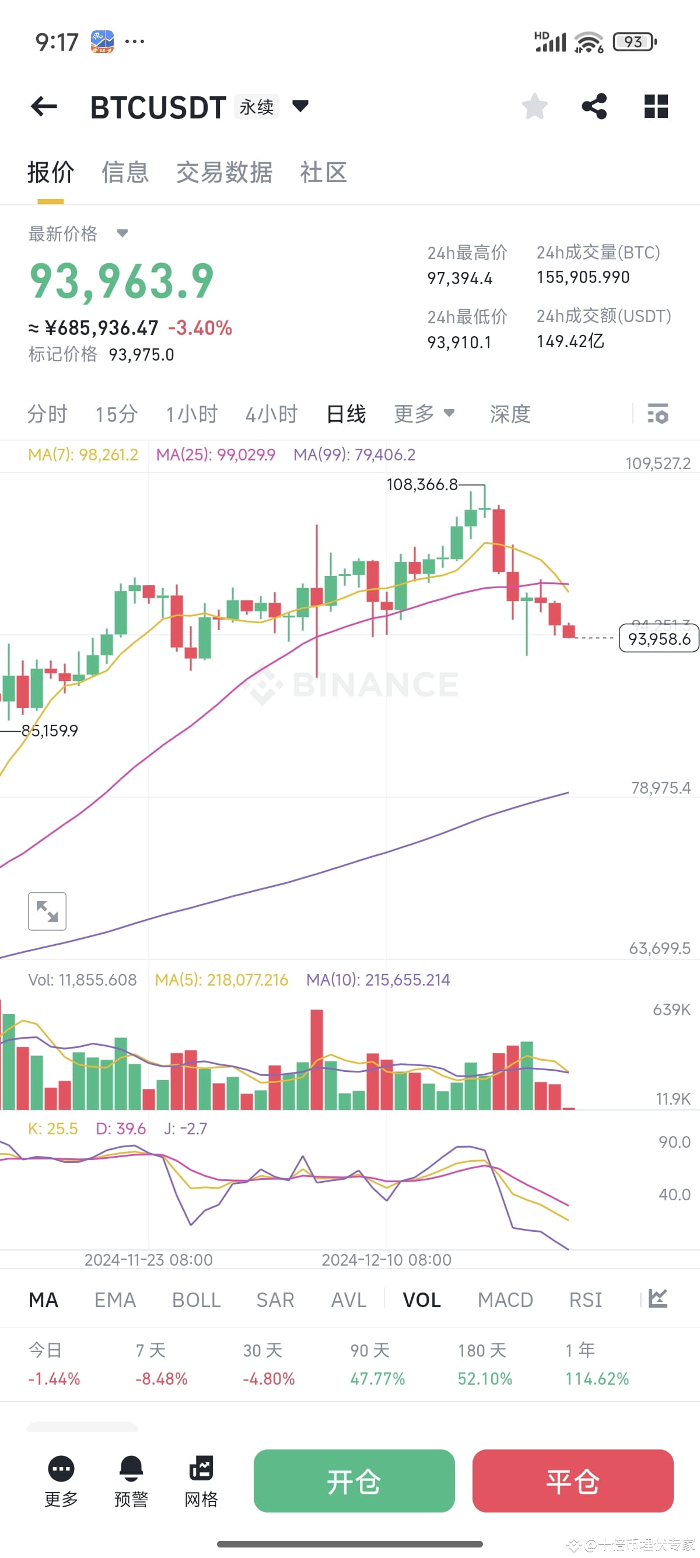The image size is (700, 1558).
Task: Enable the RSI indicator
Action: click(x=585, y=1300)
